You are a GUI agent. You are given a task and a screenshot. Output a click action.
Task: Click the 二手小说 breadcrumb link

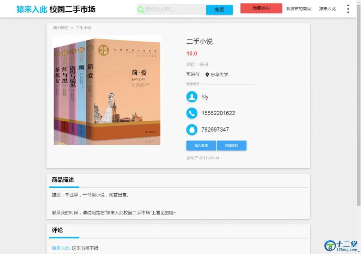point(83,28)
